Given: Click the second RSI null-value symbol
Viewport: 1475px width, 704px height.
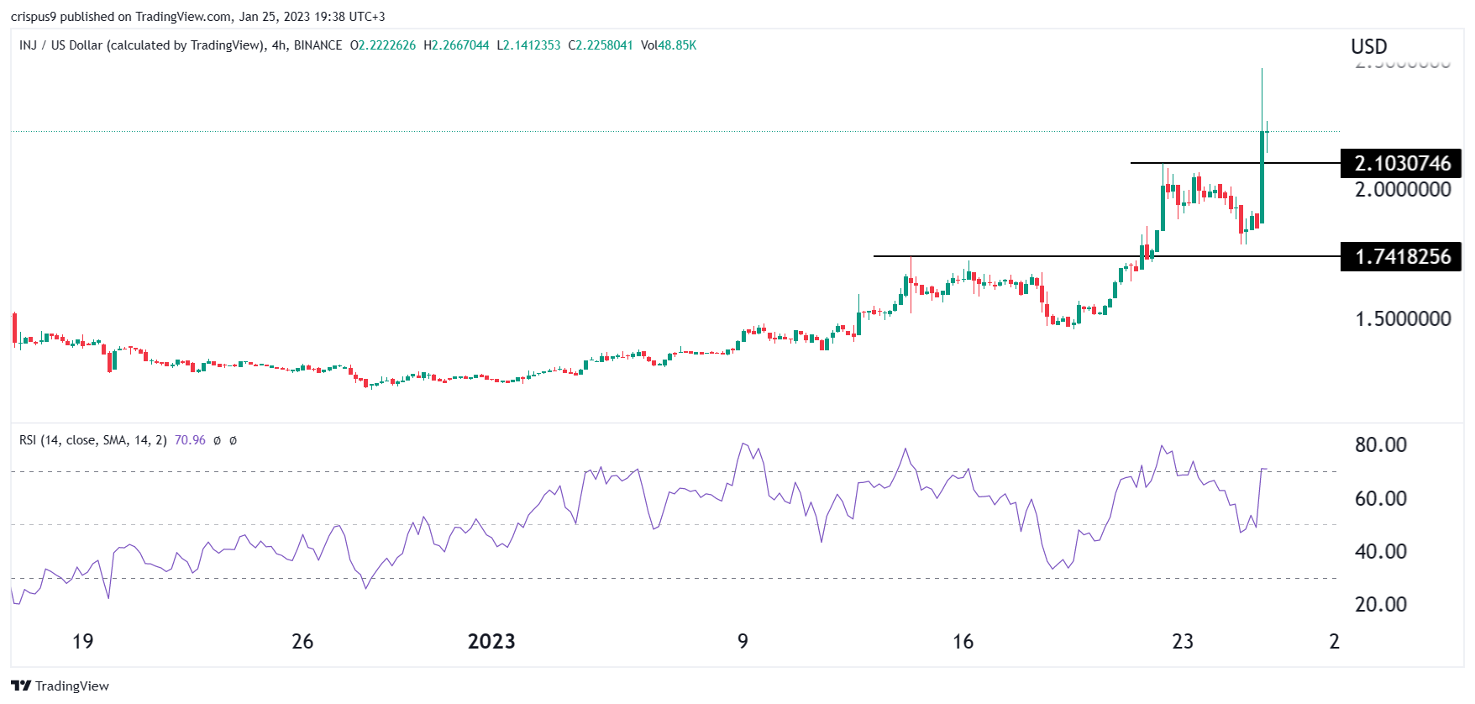Looking at the screenshot, I should 234,440.
